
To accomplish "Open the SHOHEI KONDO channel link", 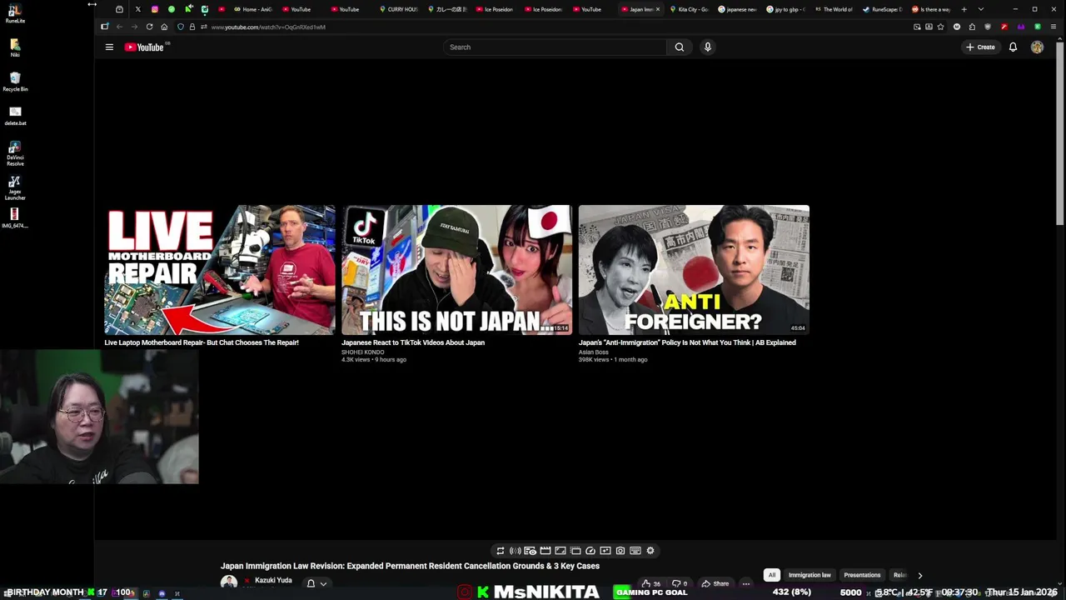I will pos(363,352).
